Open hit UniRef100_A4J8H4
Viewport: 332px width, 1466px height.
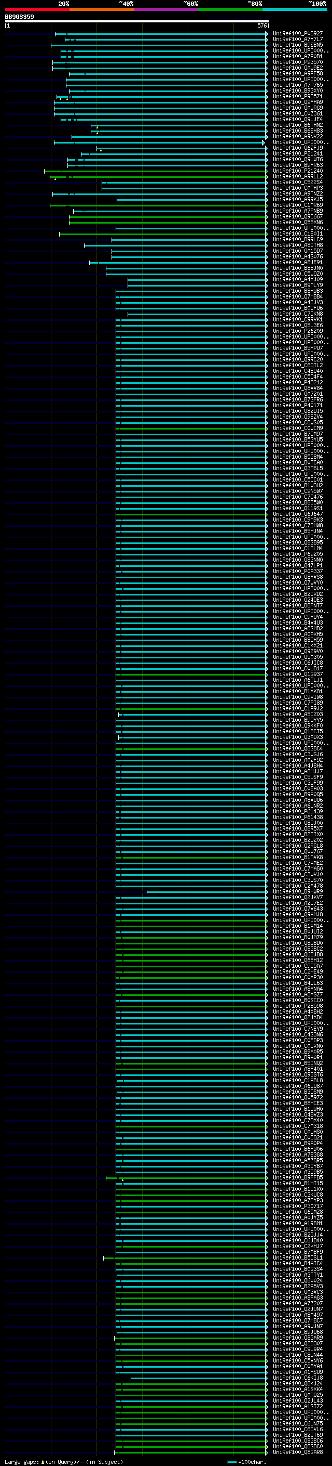coord(298,766)
